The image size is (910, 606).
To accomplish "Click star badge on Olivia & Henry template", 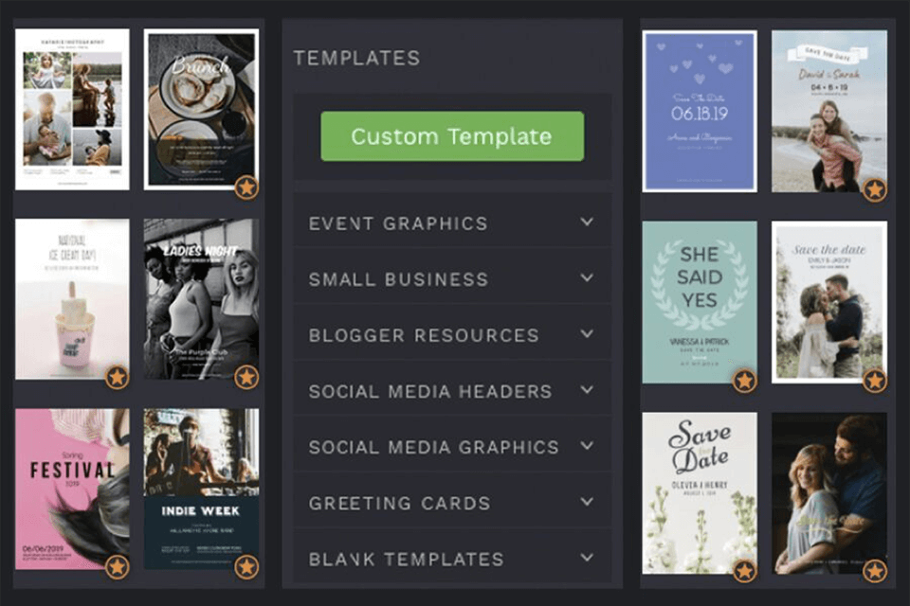I will pyautogui.click(x=744, y=571).
